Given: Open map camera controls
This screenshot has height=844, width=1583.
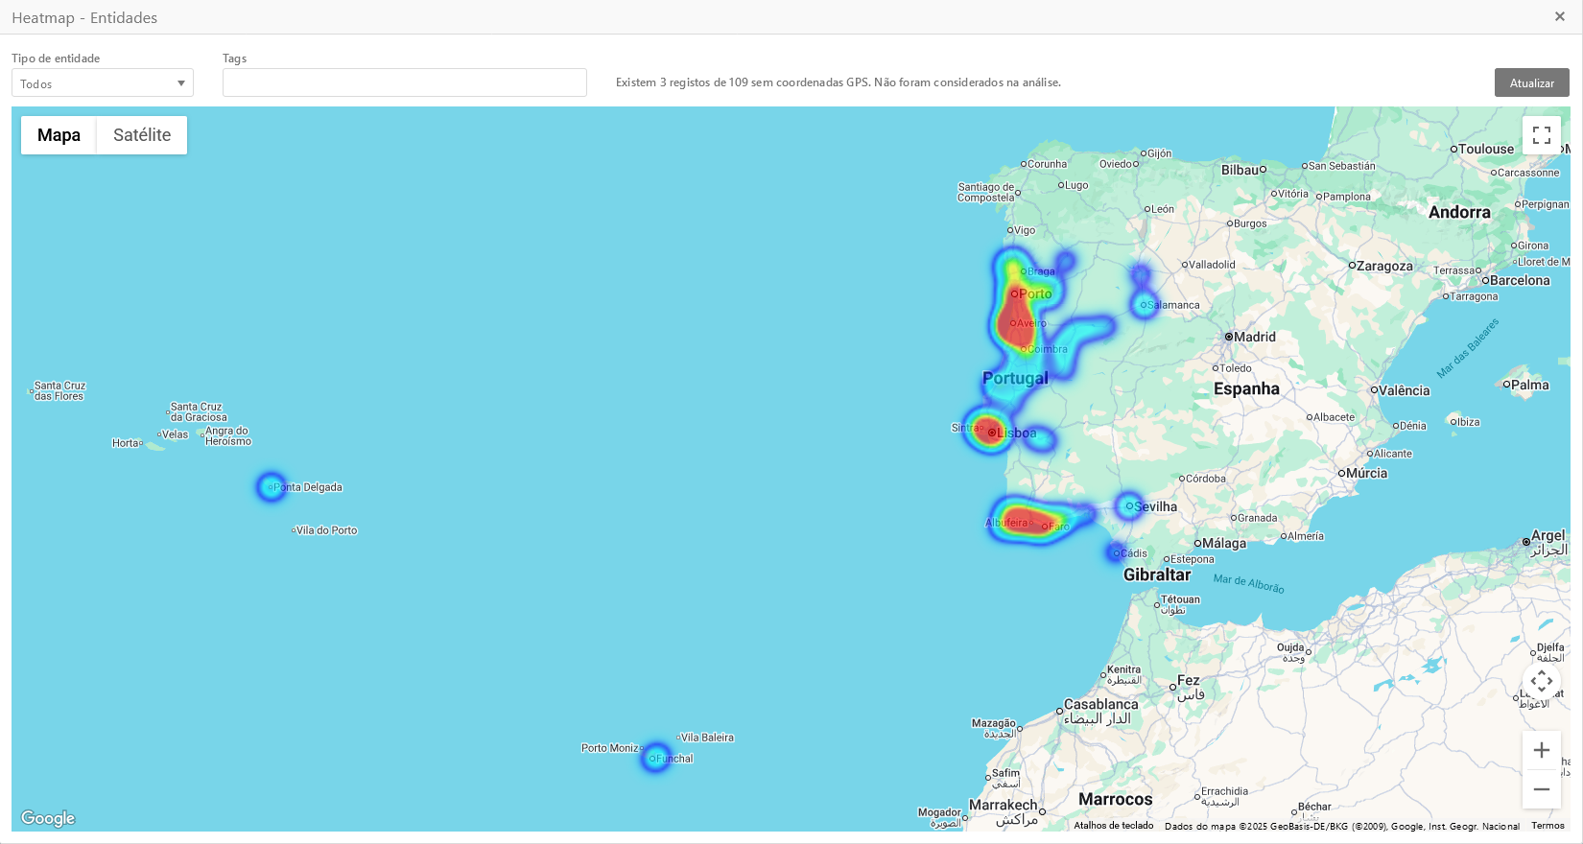Looking at the screenshot, I should coord(1541,681).
